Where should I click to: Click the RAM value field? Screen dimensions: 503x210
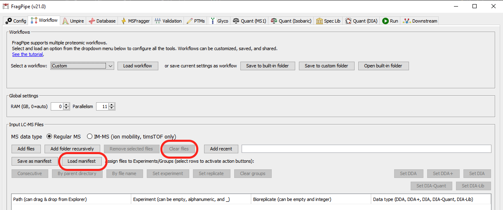57,106
